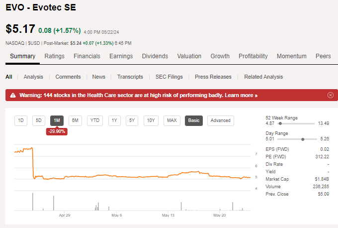Select the 1D chart range

(x=21, y=120)
